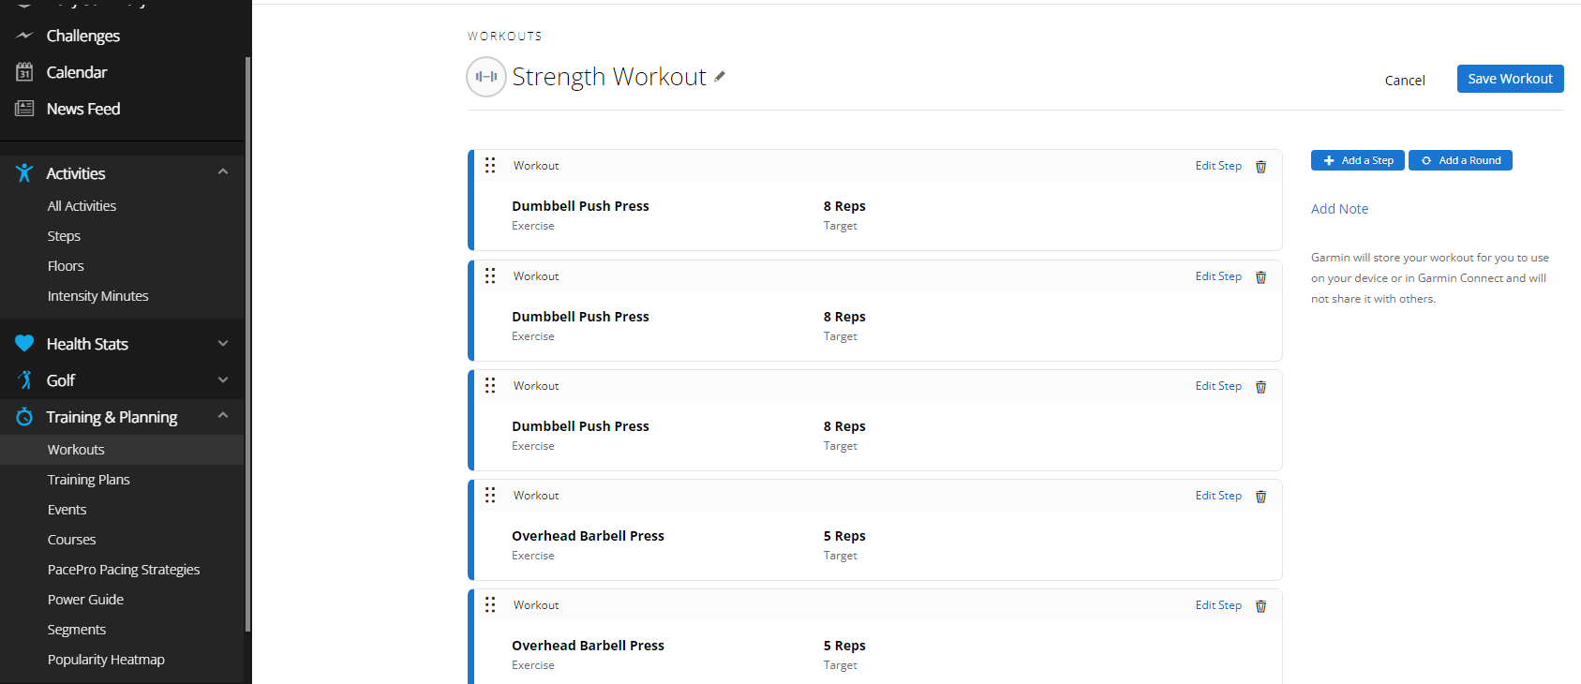The width and height of the screenshot is (1581, 684).
Task: Click trash icon on first Overhead Barbell Press
Action: 1260,497
